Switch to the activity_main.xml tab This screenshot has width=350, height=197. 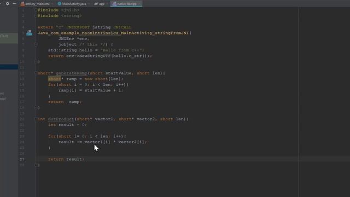point(37,4)
